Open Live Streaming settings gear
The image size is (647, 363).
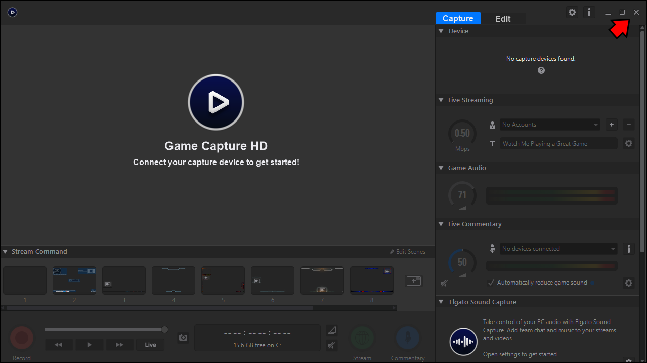[x=628, y=144]
